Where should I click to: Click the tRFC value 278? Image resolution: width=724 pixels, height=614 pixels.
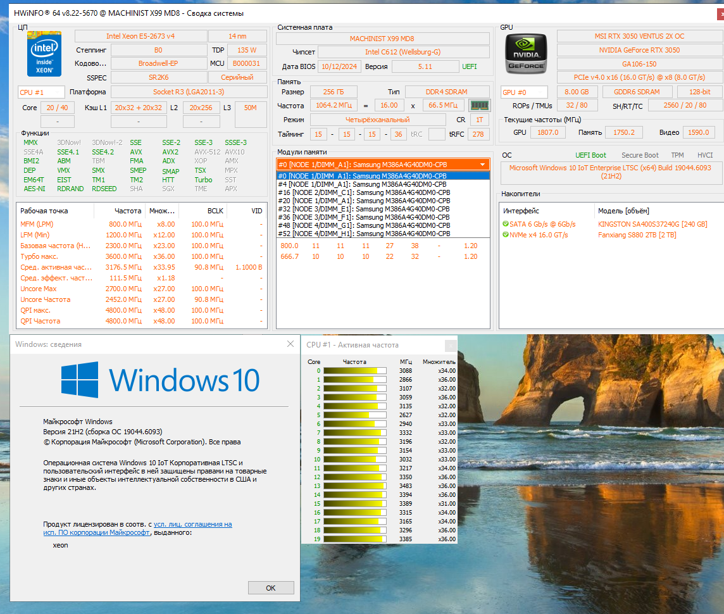478,134
